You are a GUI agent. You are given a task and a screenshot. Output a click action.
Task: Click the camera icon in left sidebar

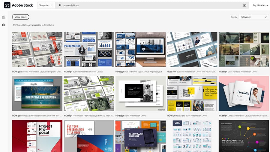(x=4, y=25)
